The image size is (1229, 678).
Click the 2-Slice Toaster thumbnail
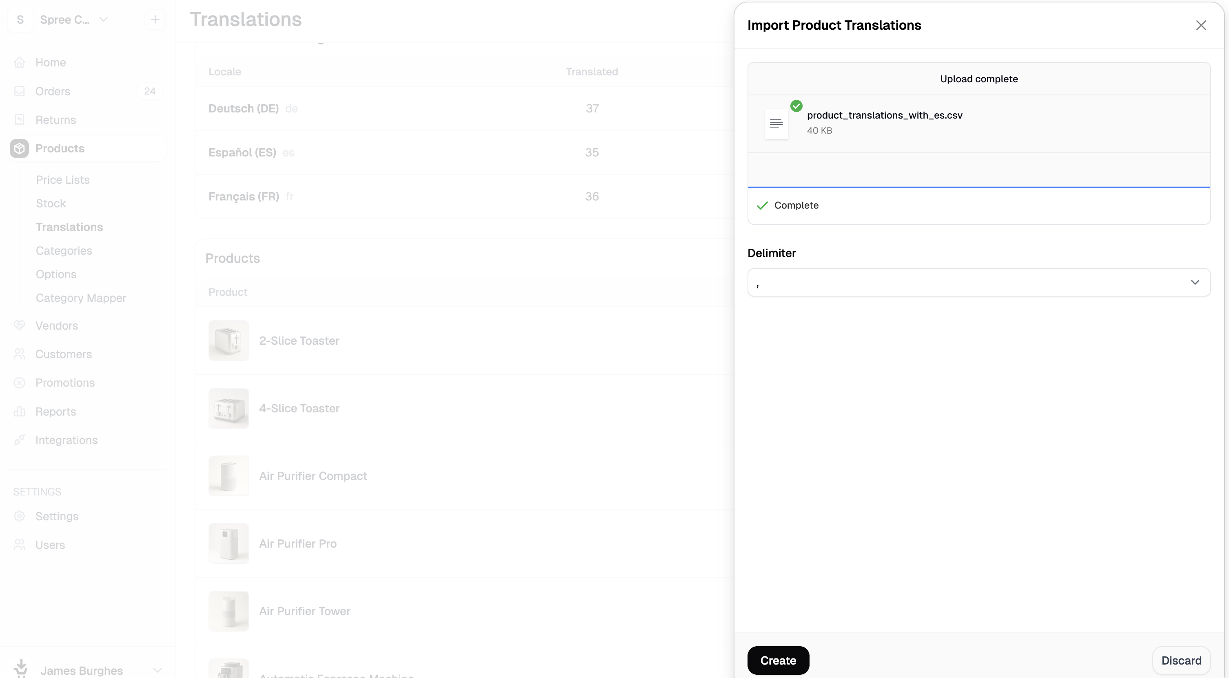click(228, 341)
